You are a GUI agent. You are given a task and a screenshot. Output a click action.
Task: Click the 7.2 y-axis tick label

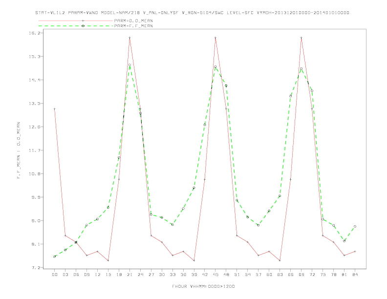[x=36, y=267]
